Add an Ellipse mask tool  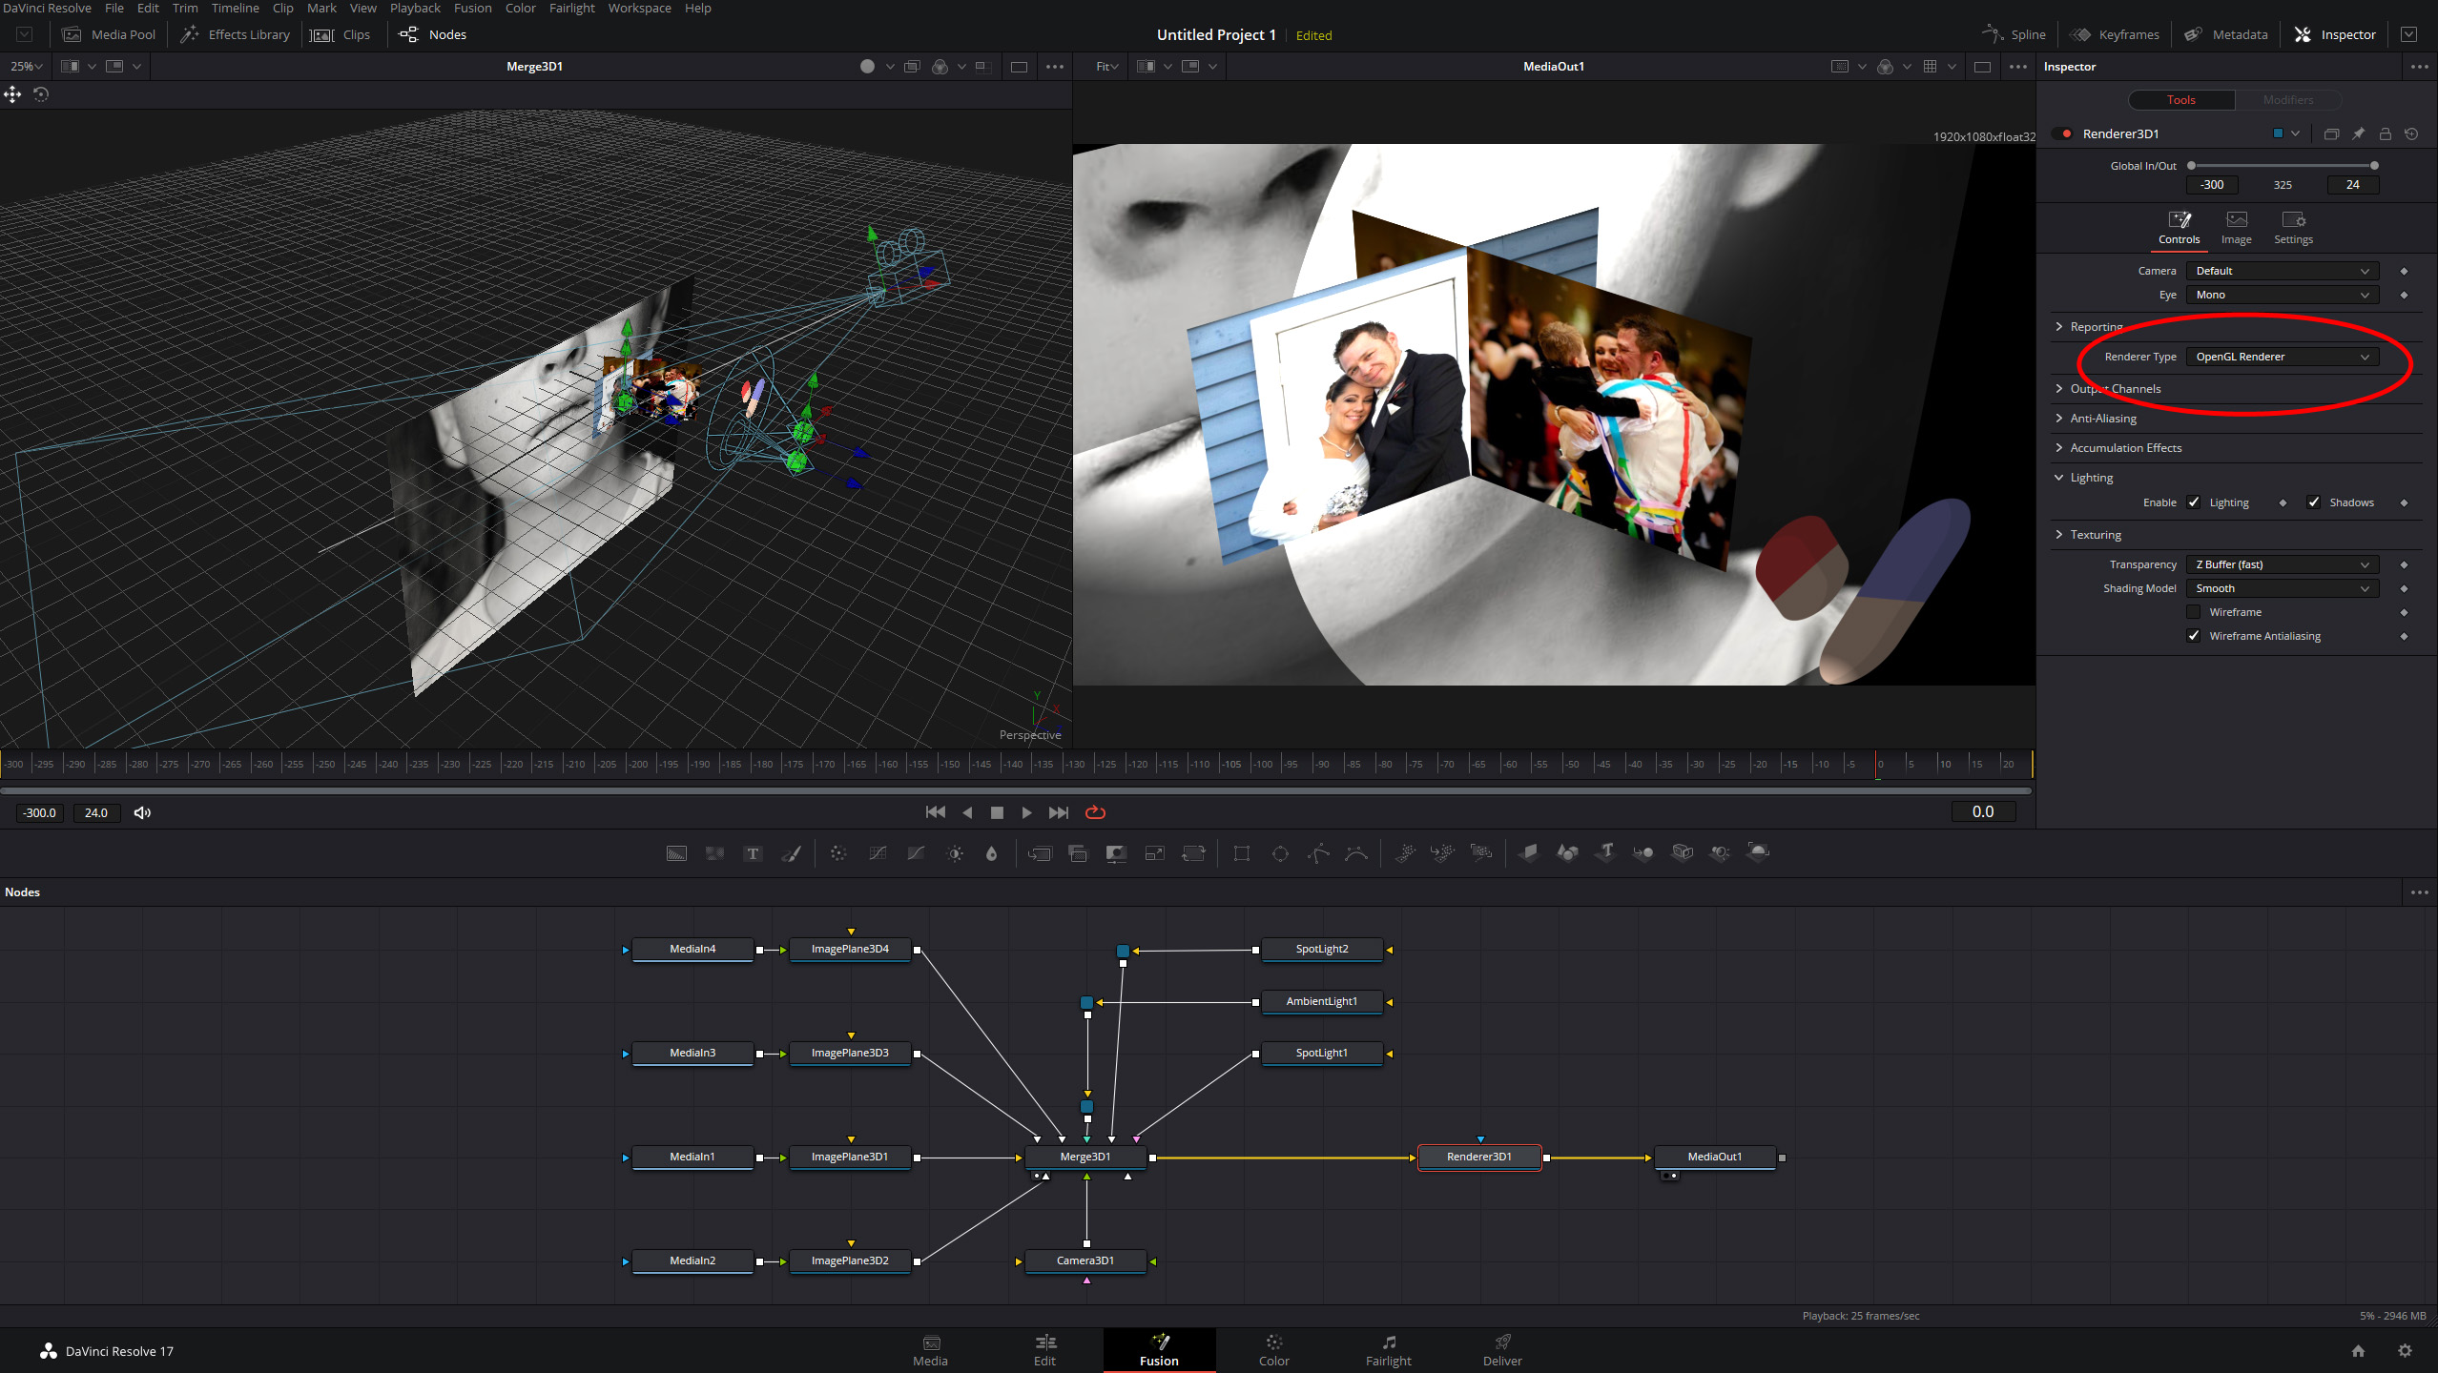tap(1280, 853)
